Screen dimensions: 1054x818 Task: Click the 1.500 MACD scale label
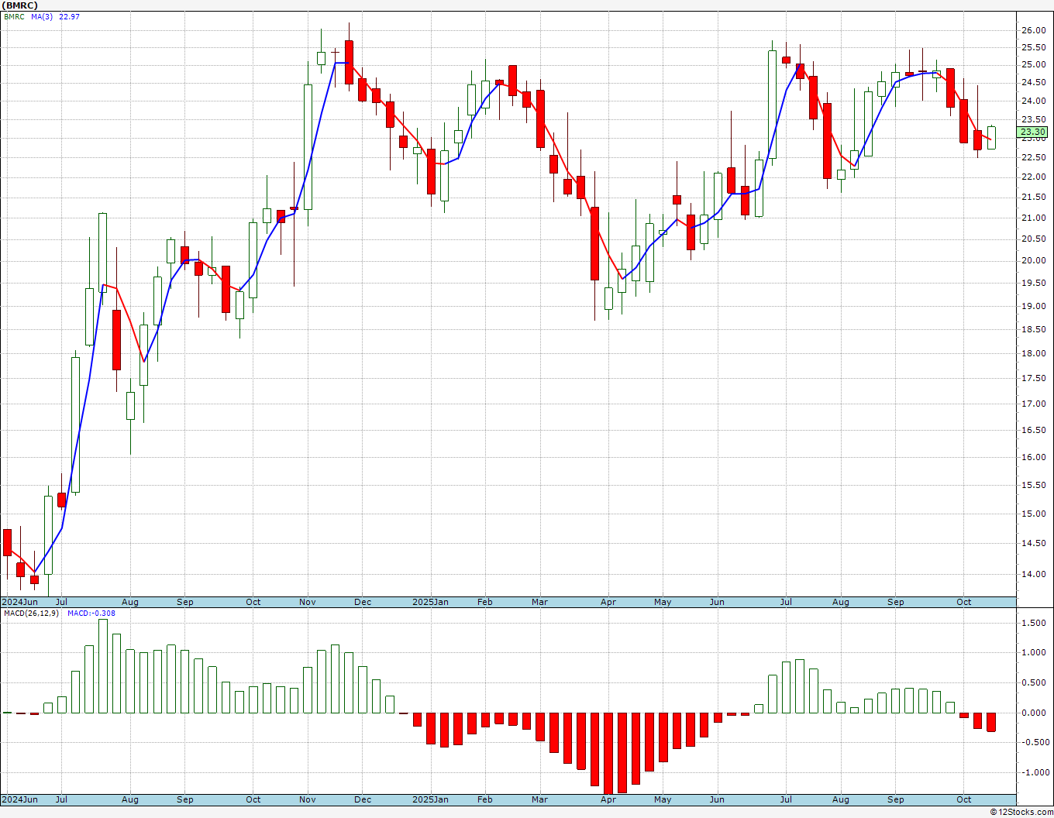(x=1032, y=623)
